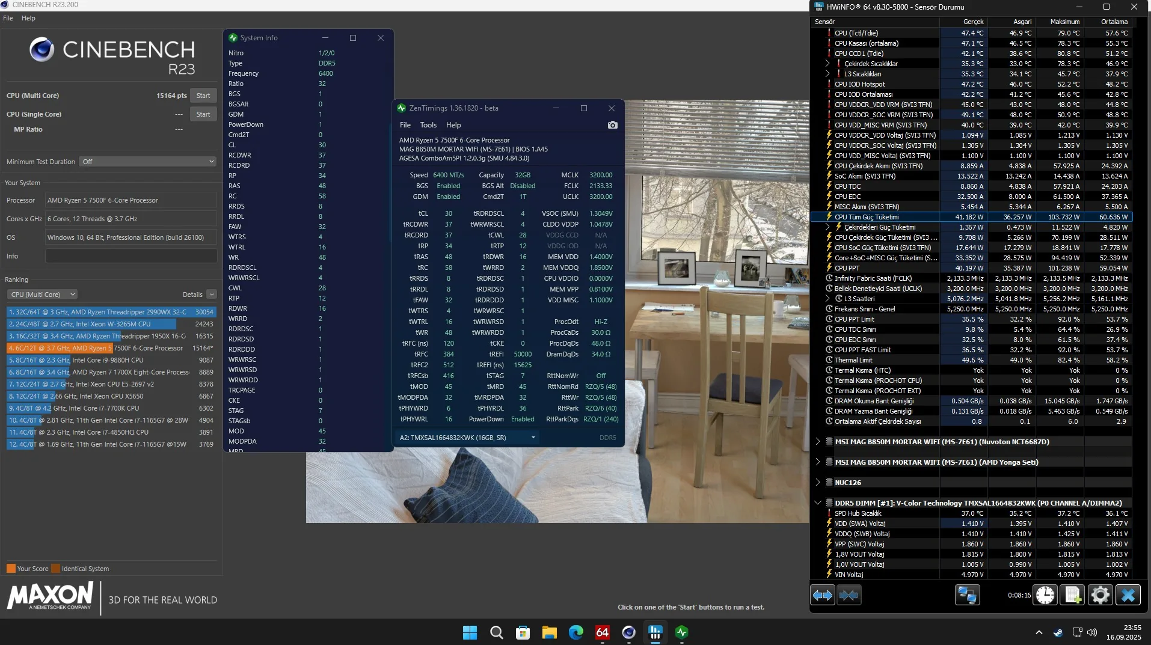Collapse the DDR5 DIMM V-Color sensor group
Screen dimensions: 1151x645
pos(818,503)
